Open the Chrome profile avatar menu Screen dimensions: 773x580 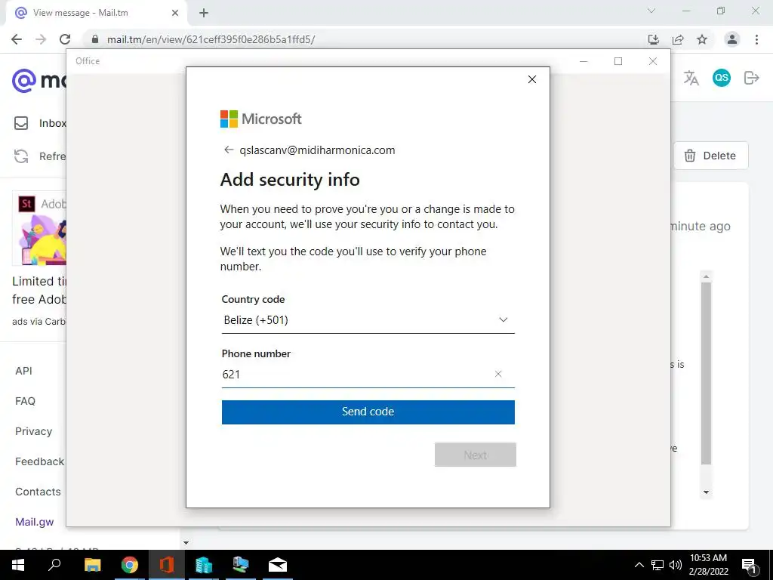point(732,39)
